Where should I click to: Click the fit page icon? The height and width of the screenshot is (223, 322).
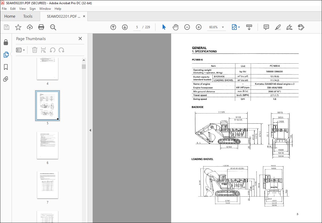coord(234,27)
